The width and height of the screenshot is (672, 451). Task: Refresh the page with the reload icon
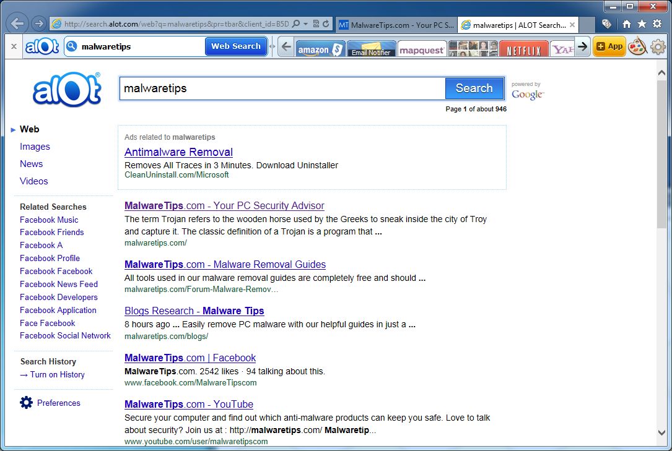click(326, 24)
